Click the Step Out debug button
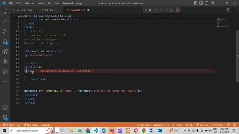The height and width of the screenshot is (134, 239). [167, 10]
